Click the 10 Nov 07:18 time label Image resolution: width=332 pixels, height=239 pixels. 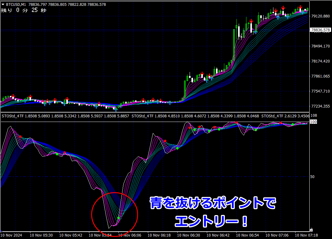[307, 235]
